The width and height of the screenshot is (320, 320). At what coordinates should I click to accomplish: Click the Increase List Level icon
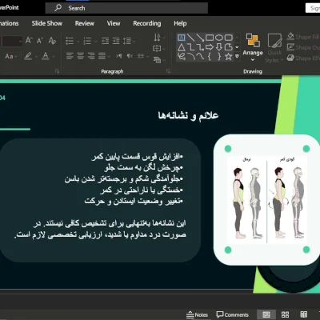click(x=116, y=41)
